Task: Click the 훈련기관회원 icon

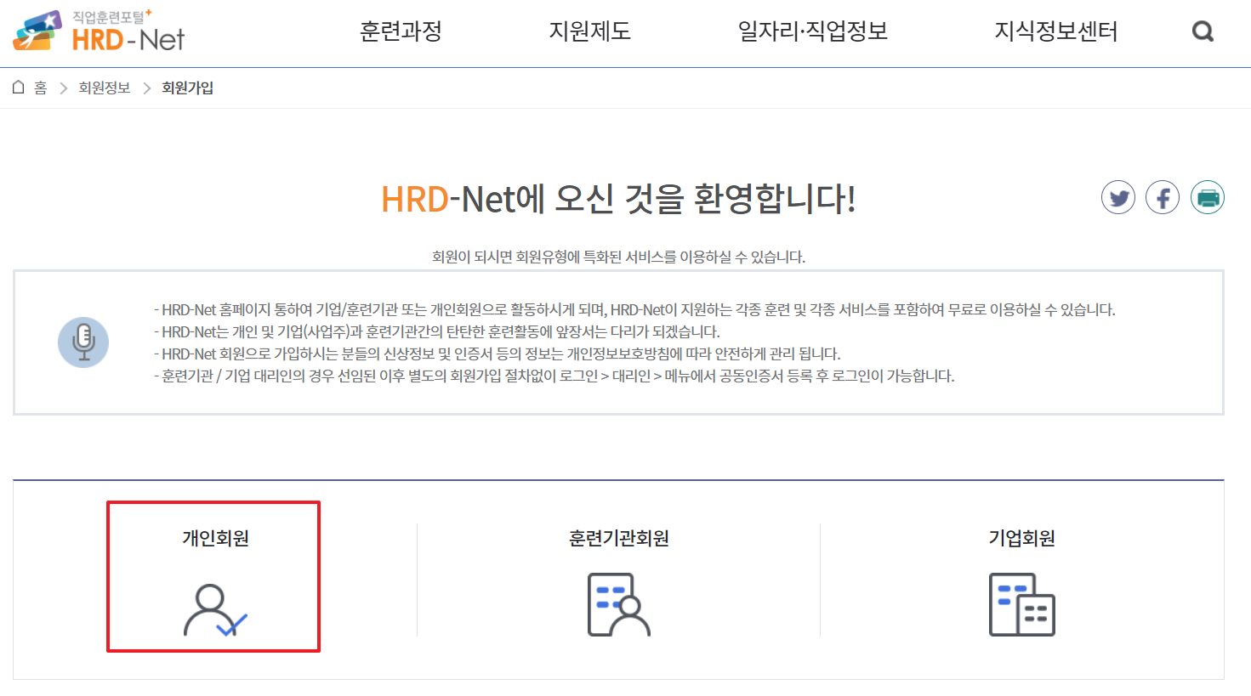Action: pos(619,605)
